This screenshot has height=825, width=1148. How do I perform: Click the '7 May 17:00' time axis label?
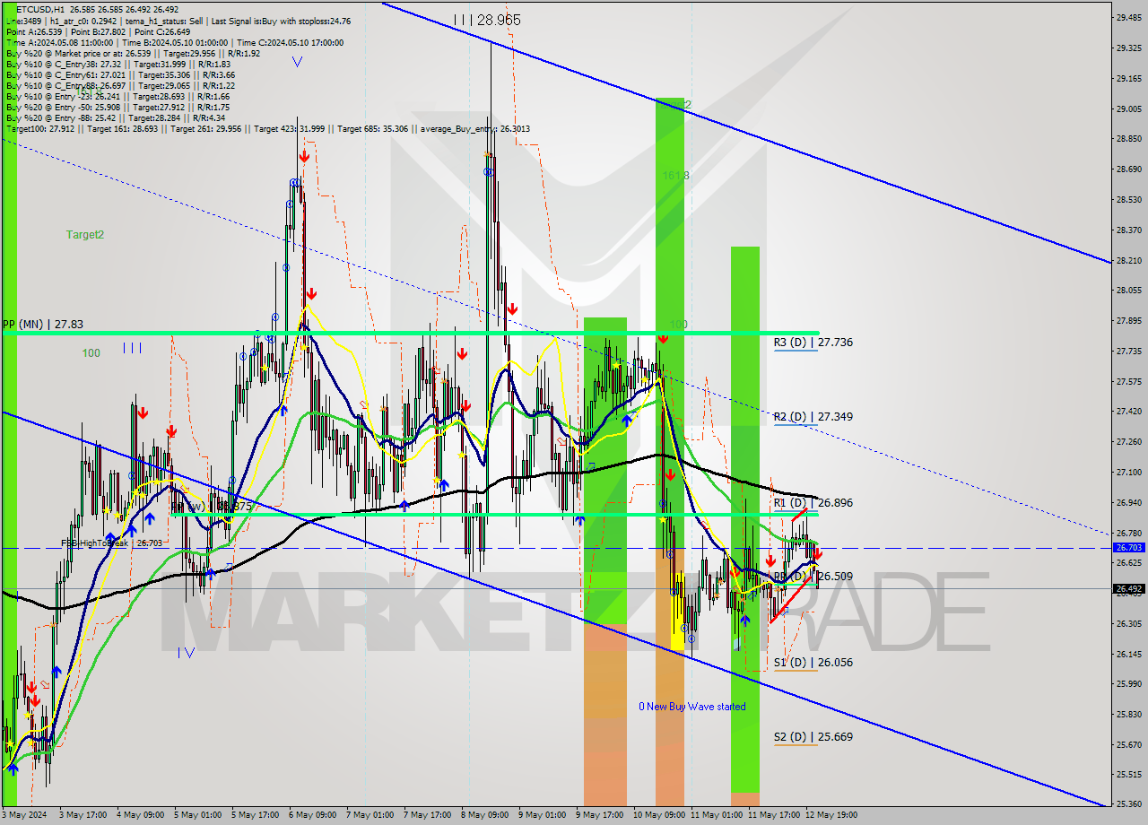click(428, 815)
